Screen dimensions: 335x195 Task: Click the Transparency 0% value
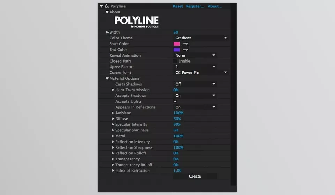point(176,159)
